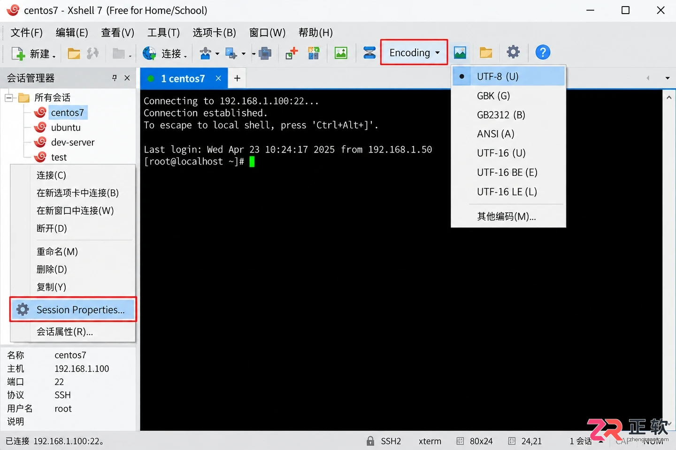Select the dev-server session in tree
Screen dimensions: 676x450
tap(73, 142)
